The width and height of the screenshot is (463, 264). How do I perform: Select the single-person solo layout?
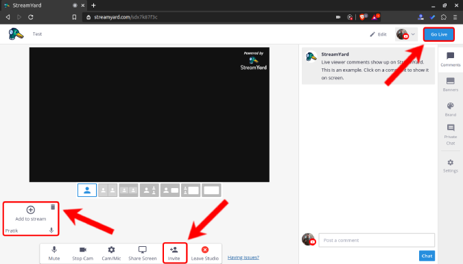pyautogui.click(x=87, y=190)
